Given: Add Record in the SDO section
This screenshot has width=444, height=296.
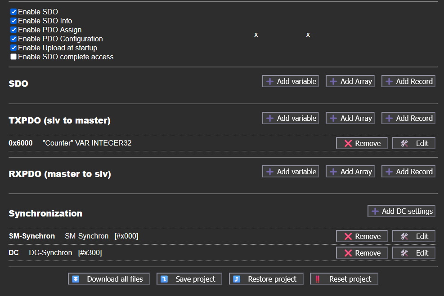Looking at the screenshot, I should [x=408, y=81].
